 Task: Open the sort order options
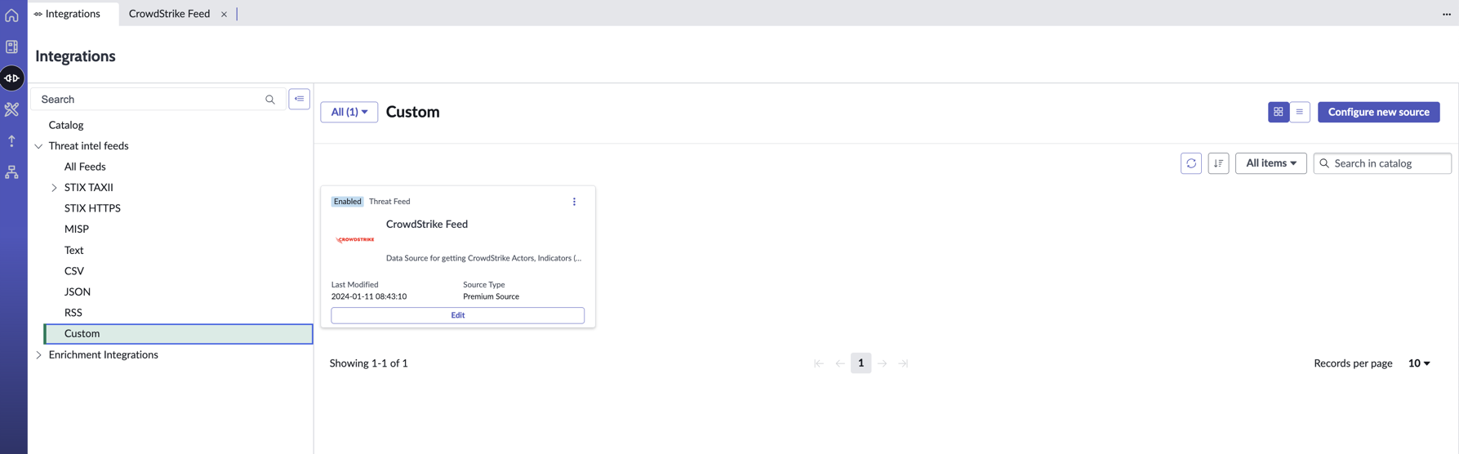click(1218, 163)
